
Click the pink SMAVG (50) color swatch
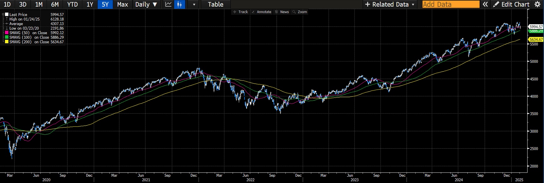[x=7, y=33]
